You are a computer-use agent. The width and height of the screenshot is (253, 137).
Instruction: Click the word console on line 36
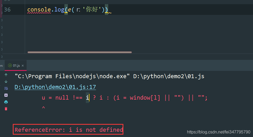point(39,10)
